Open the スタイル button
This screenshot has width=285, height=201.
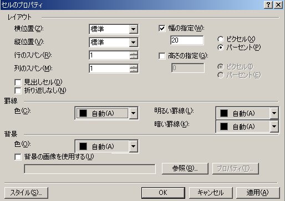pyautogui.click(x=26, y=193)
